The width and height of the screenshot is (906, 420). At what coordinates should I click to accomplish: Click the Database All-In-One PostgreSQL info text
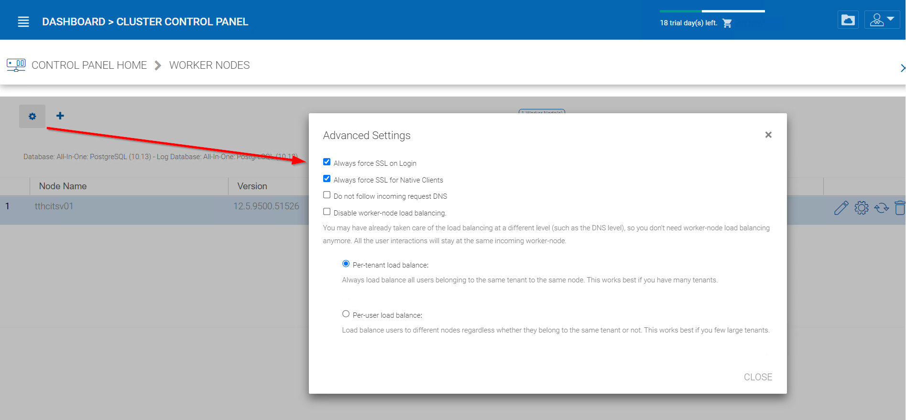pos(161,157)
